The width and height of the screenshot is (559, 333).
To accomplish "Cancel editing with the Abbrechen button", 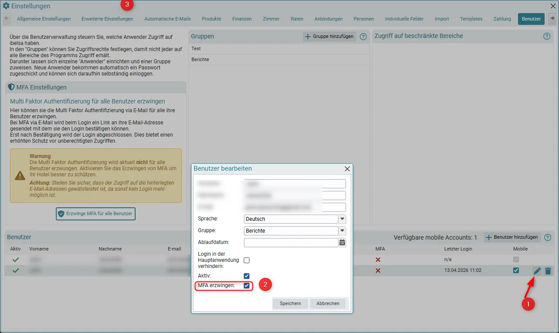I will [x=328, y=303].
